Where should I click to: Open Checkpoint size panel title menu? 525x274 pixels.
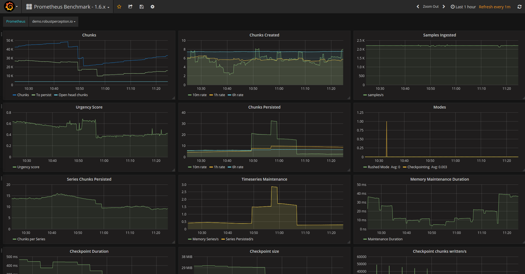264,251
